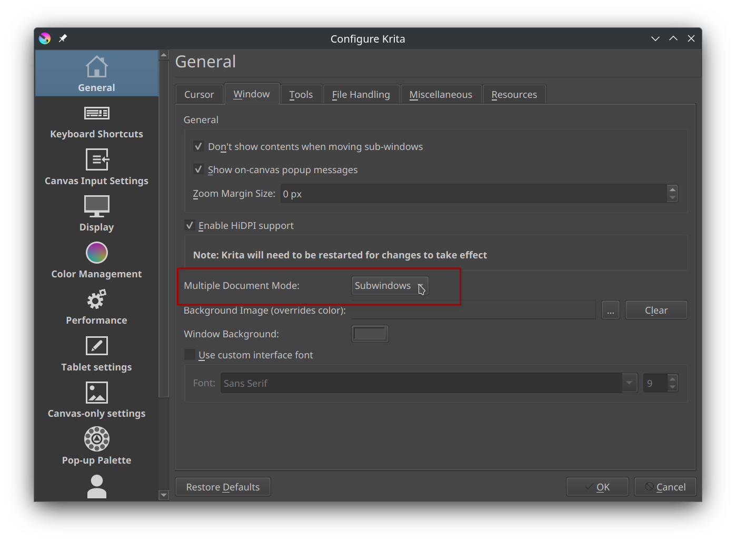The image size is (736, 542).
Task: Open Performance settings page
Action: click(x=96, y=307)
